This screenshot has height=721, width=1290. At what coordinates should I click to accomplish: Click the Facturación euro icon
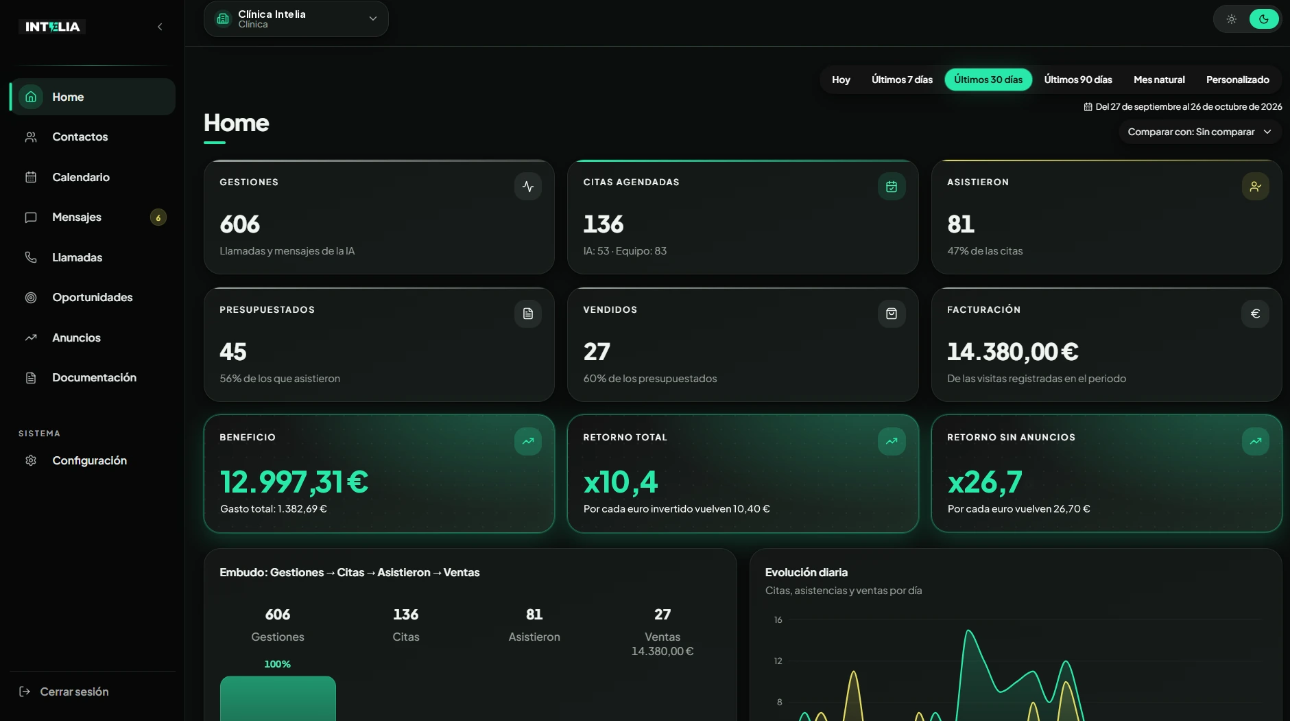[x=1255, y=314]
